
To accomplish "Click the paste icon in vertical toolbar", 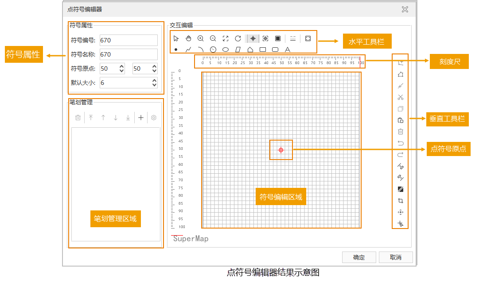I will tap(401, 120).
